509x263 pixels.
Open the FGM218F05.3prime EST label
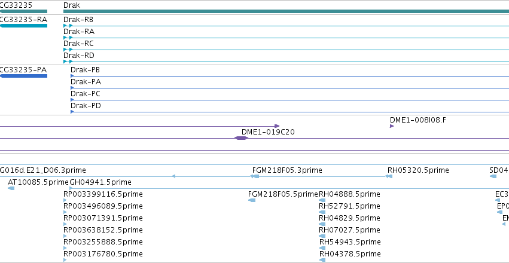click(287, 170)
